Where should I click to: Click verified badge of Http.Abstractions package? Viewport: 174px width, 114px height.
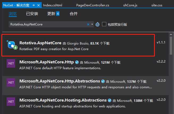[x=103, y=81]
